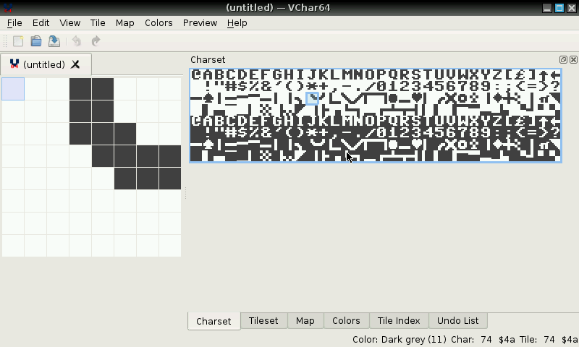The image size is (579, 347).
Task: Click the Open file folder icon
Action: 36,42
